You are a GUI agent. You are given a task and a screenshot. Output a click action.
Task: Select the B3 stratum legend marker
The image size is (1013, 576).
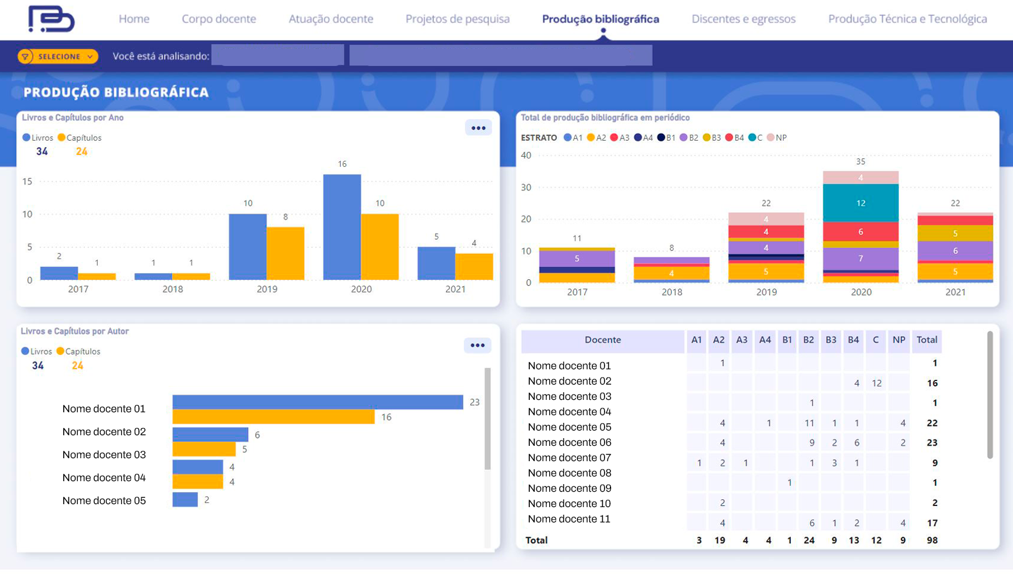click(707, 137)
